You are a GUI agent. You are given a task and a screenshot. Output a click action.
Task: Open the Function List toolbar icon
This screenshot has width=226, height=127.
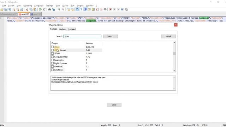97,10
